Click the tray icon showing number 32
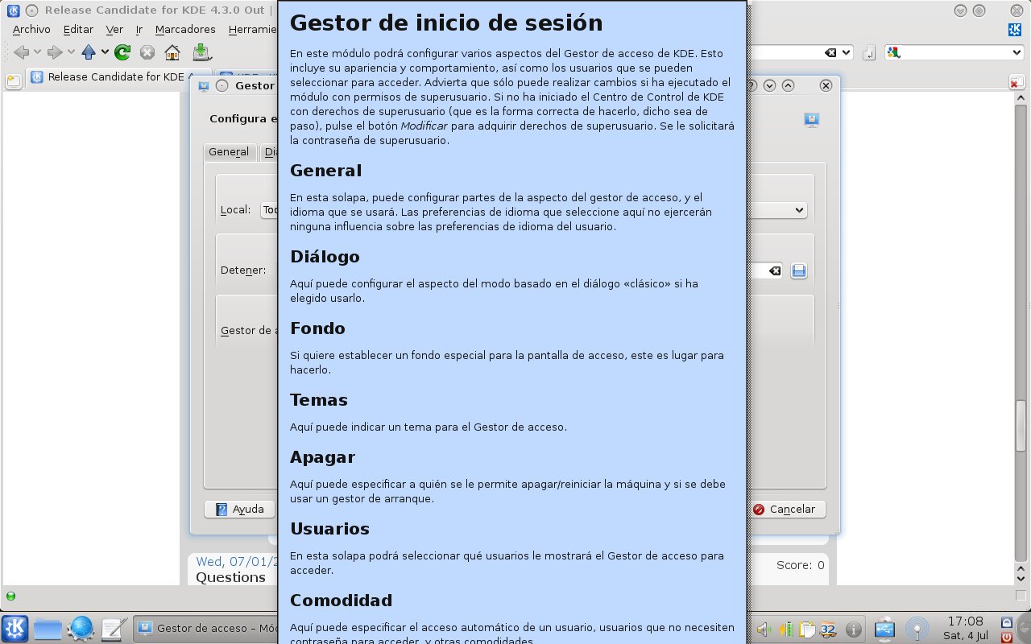The width and height of the screenshot is (1031, 644). coord(827,629)
